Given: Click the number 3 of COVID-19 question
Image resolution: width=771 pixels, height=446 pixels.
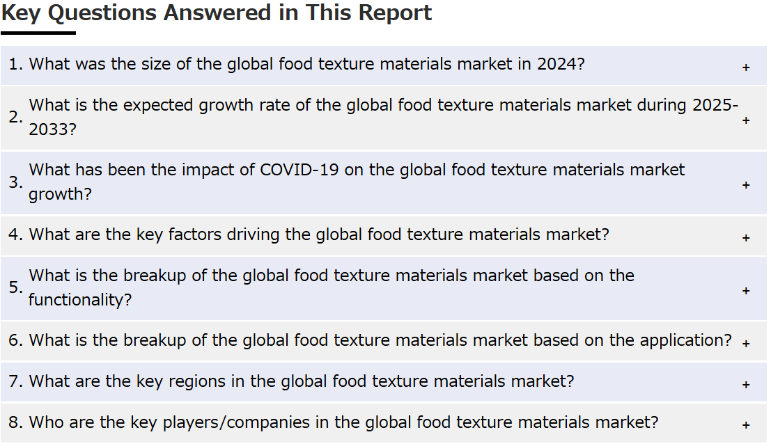Looking at the screenshot, I should point(15,182).
